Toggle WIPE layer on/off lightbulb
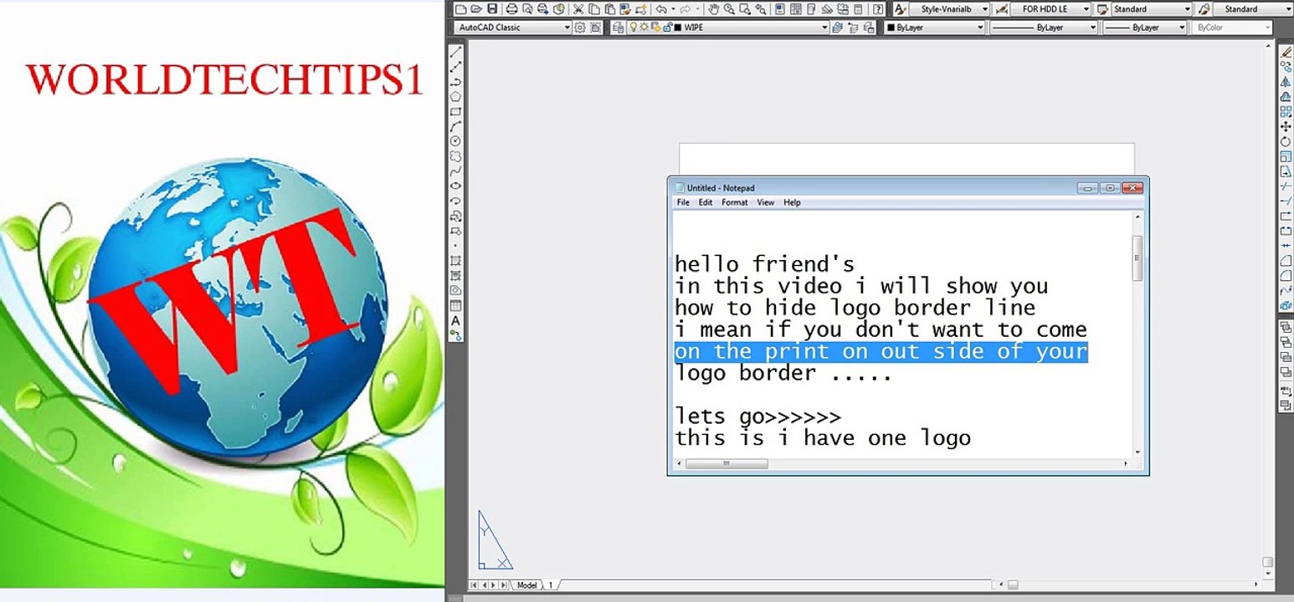The height and width of the screenshot is (602, 1294). pyautogui.click(x=634, y=28)
